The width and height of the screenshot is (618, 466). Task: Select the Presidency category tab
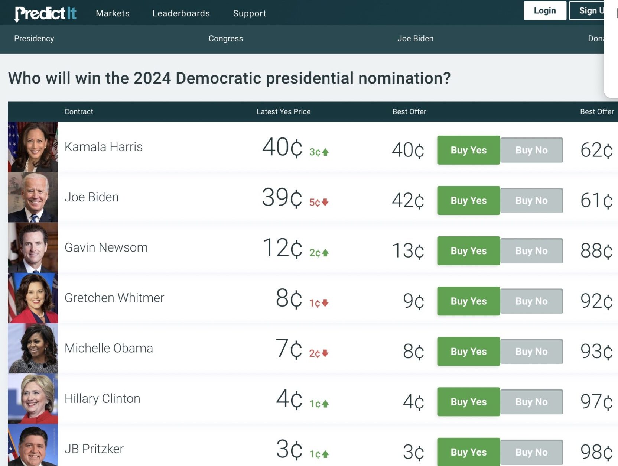coord(34,39)
